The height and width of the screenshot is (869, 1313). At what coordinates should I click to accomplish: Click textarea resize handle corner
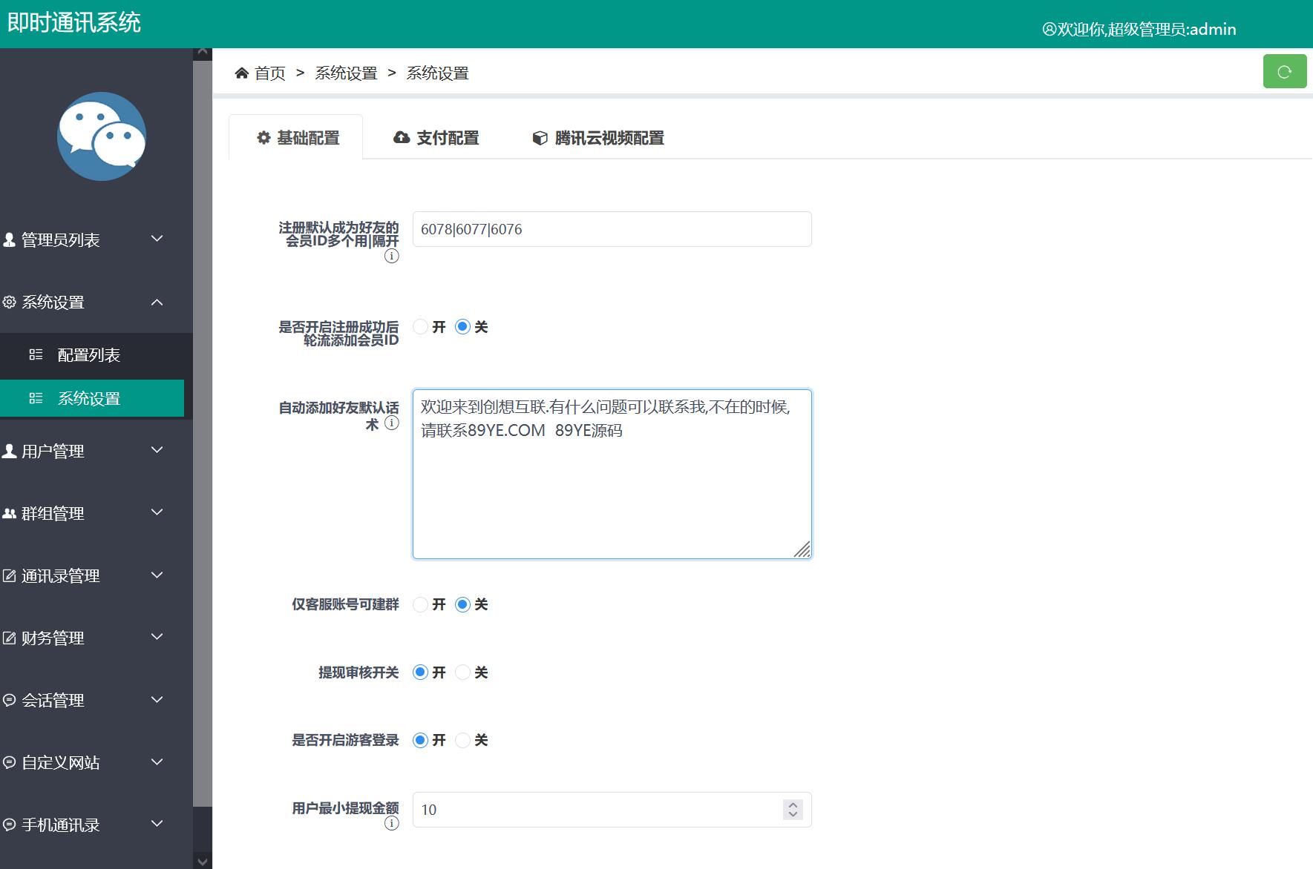pos(802,549)
